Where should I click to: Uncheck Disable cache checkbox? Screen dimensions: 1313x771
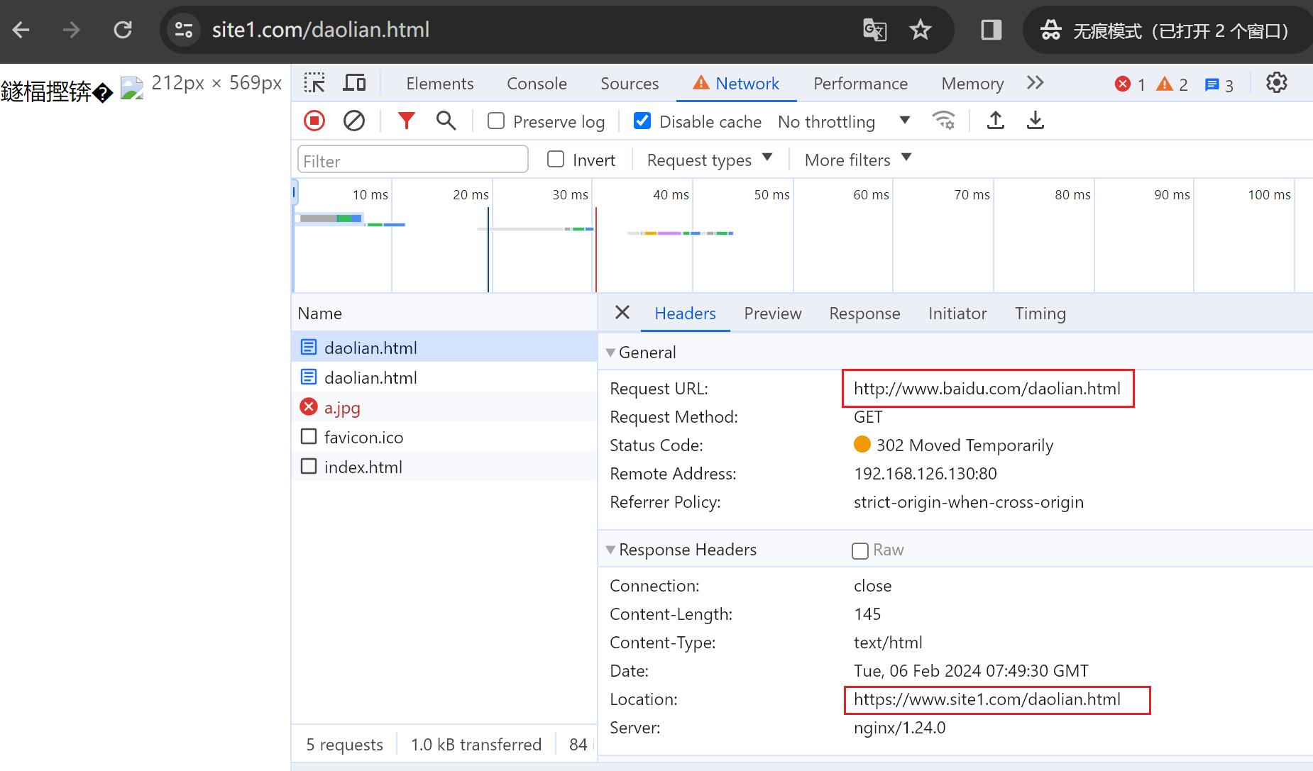pos(642,121)
